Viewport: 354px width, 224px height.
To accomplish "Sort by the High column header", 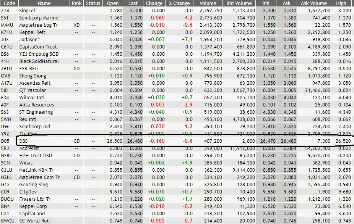I will pyautogui.click(x=341, y=3).
